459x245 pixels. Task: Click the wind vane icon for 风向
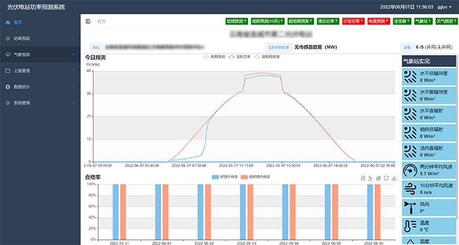pos(410,208)
